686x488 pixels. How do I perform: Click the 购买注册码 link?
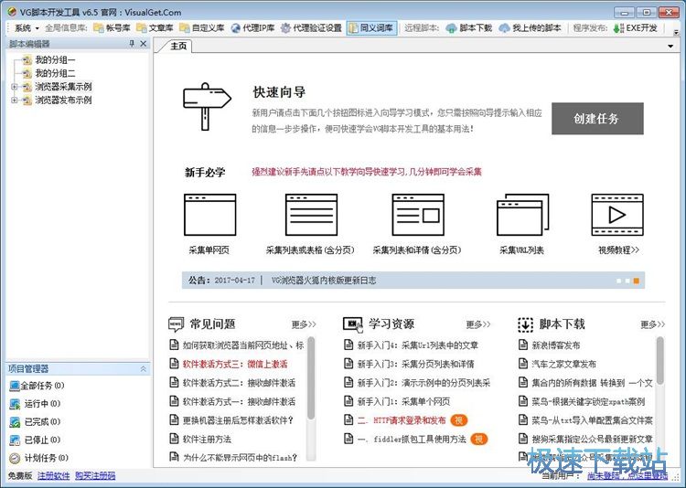point(95,476)
